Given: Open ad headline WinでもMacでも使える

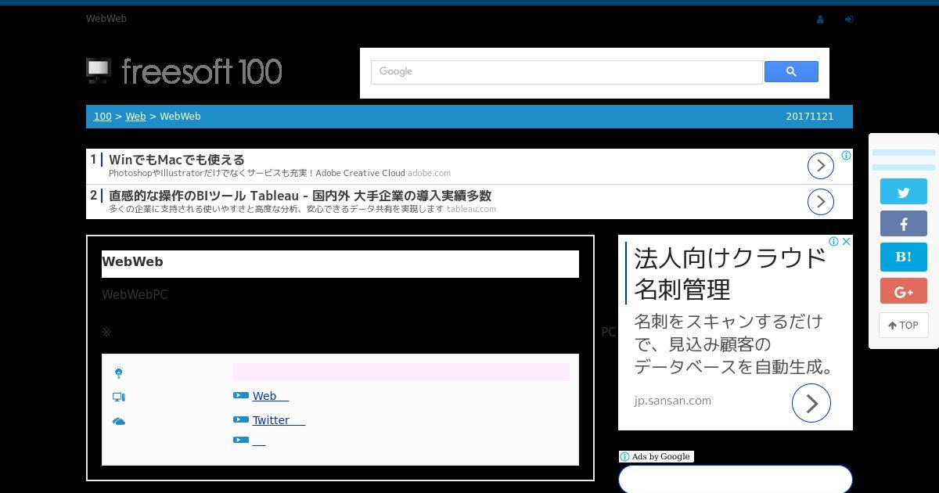Looking at the screenshot, I should tap(177, 160).
